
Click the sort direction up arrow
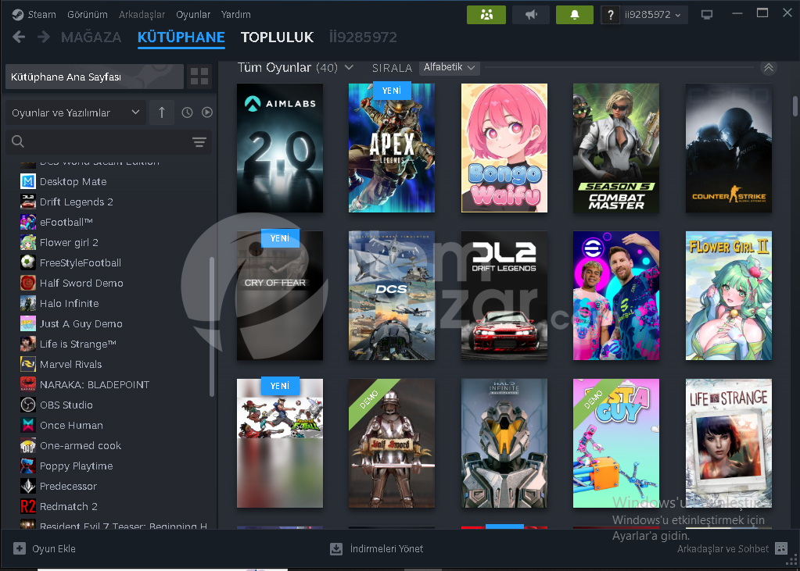[x=162, y=112]
